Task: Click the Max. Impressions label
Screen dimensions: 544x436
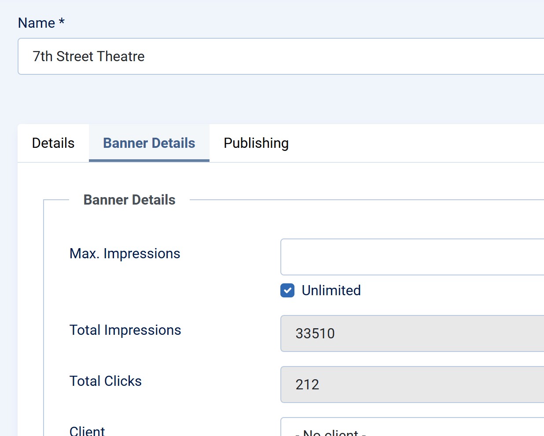Action: (125, 253)
